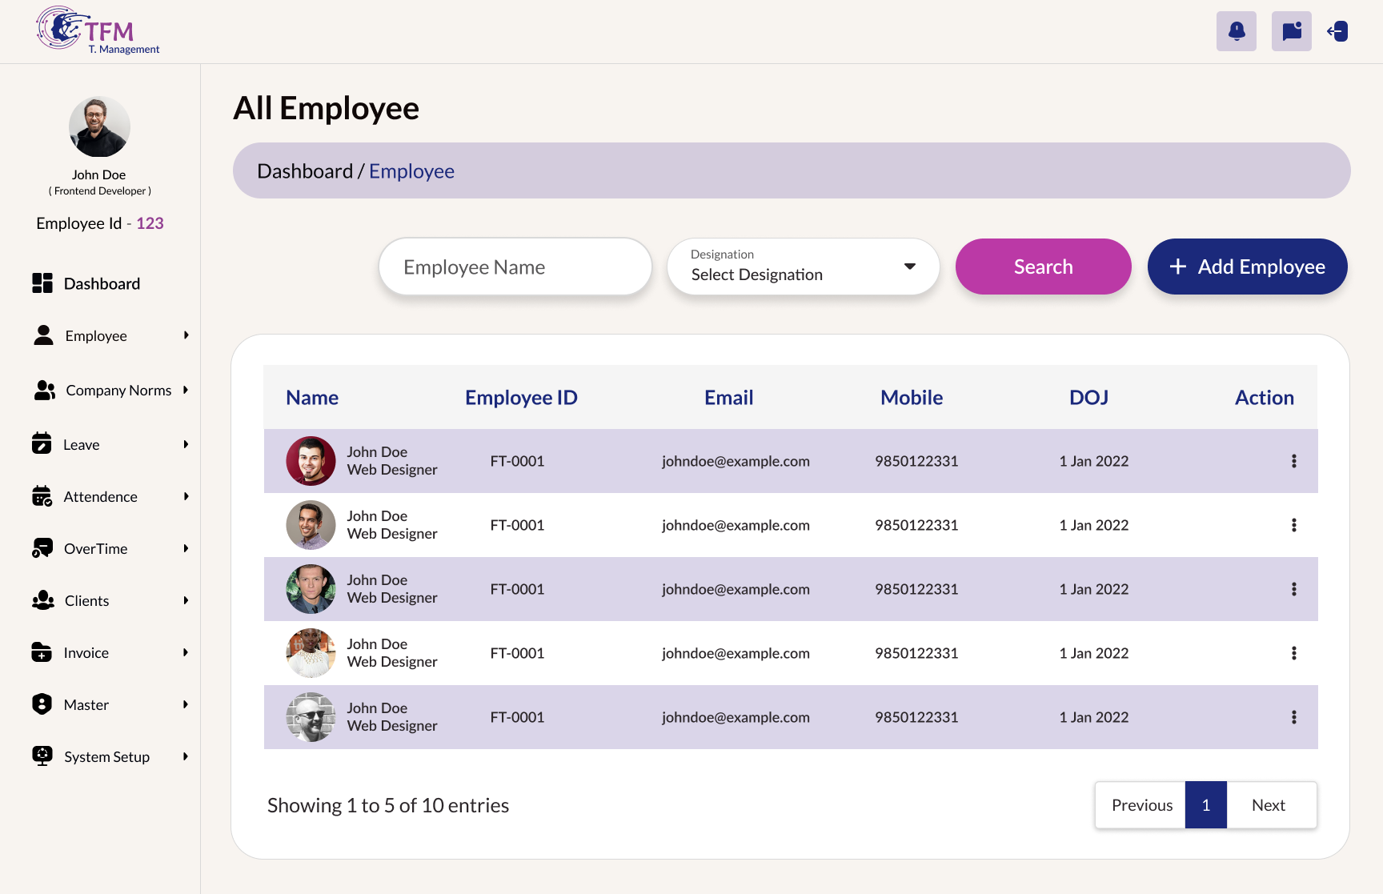Open action menu for first employee row
The width and height of the screenshot is (1383, 894).
pyautogui.click(x=1294, y=461)
